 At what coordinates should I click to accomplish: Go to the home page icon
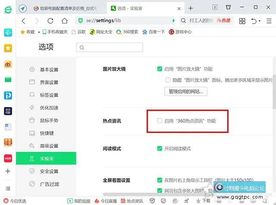tap(64, 21)
